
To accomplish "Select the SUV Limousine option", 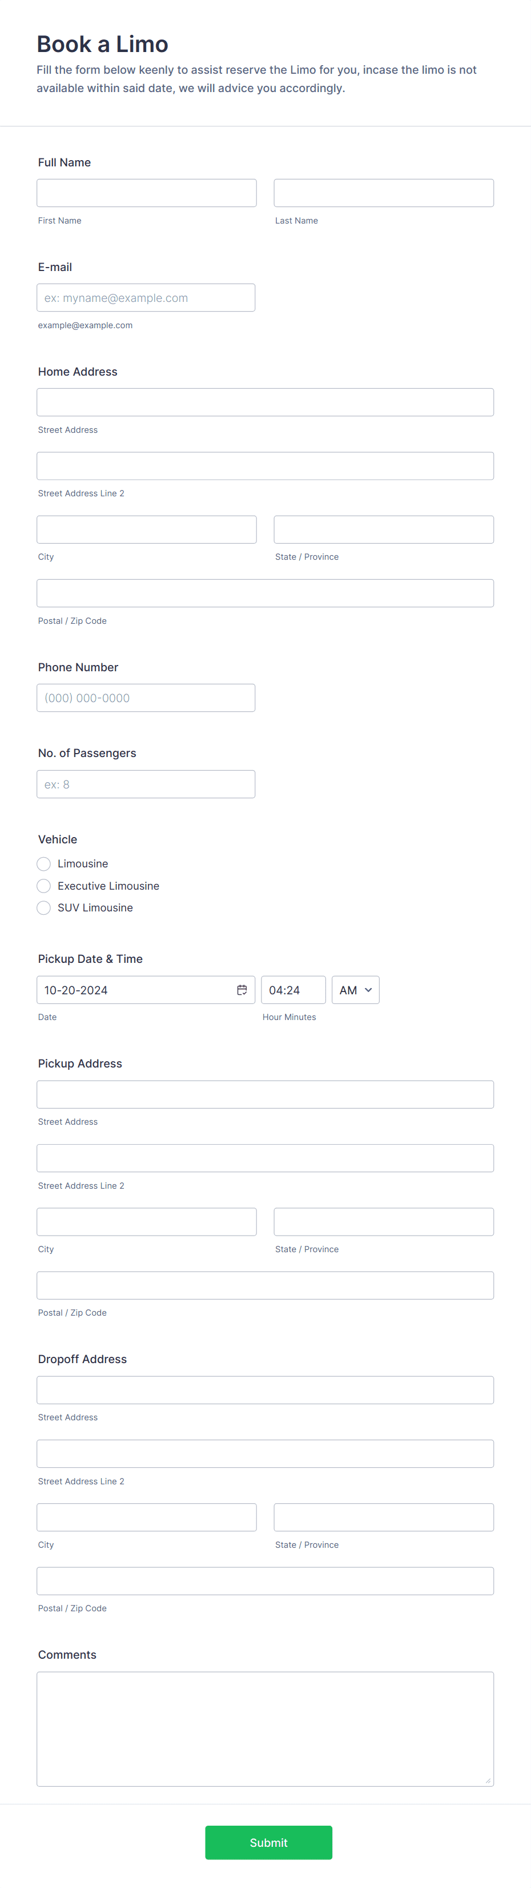I will coord(43,907).
